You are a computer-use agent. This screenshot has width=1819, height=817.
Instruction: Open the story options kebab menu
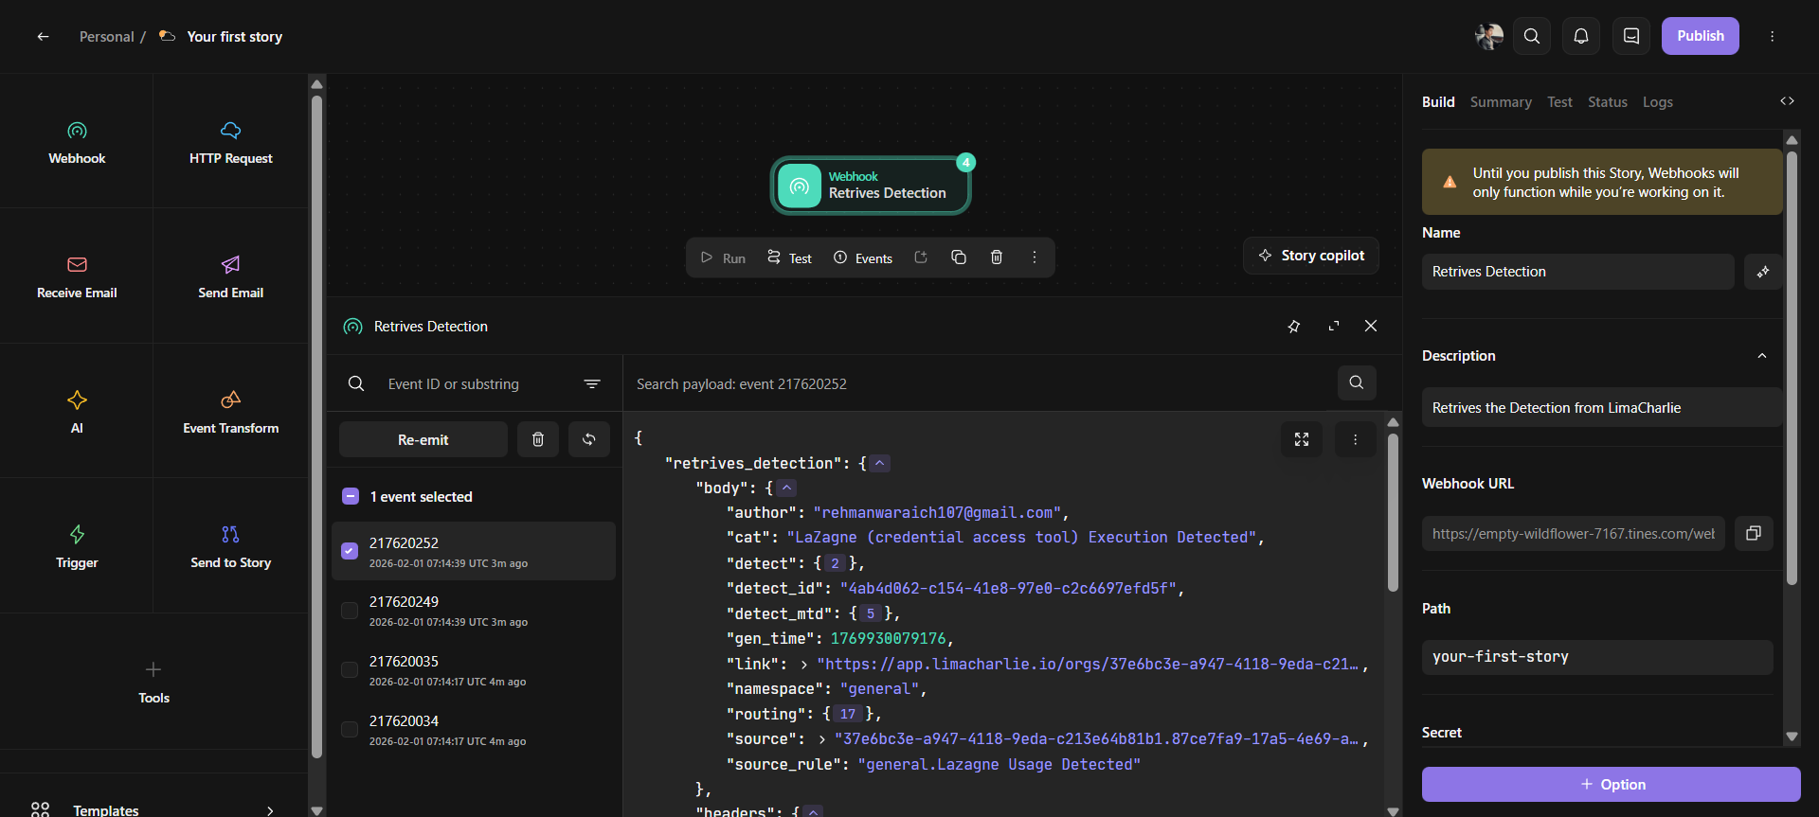coord(1773,36)
